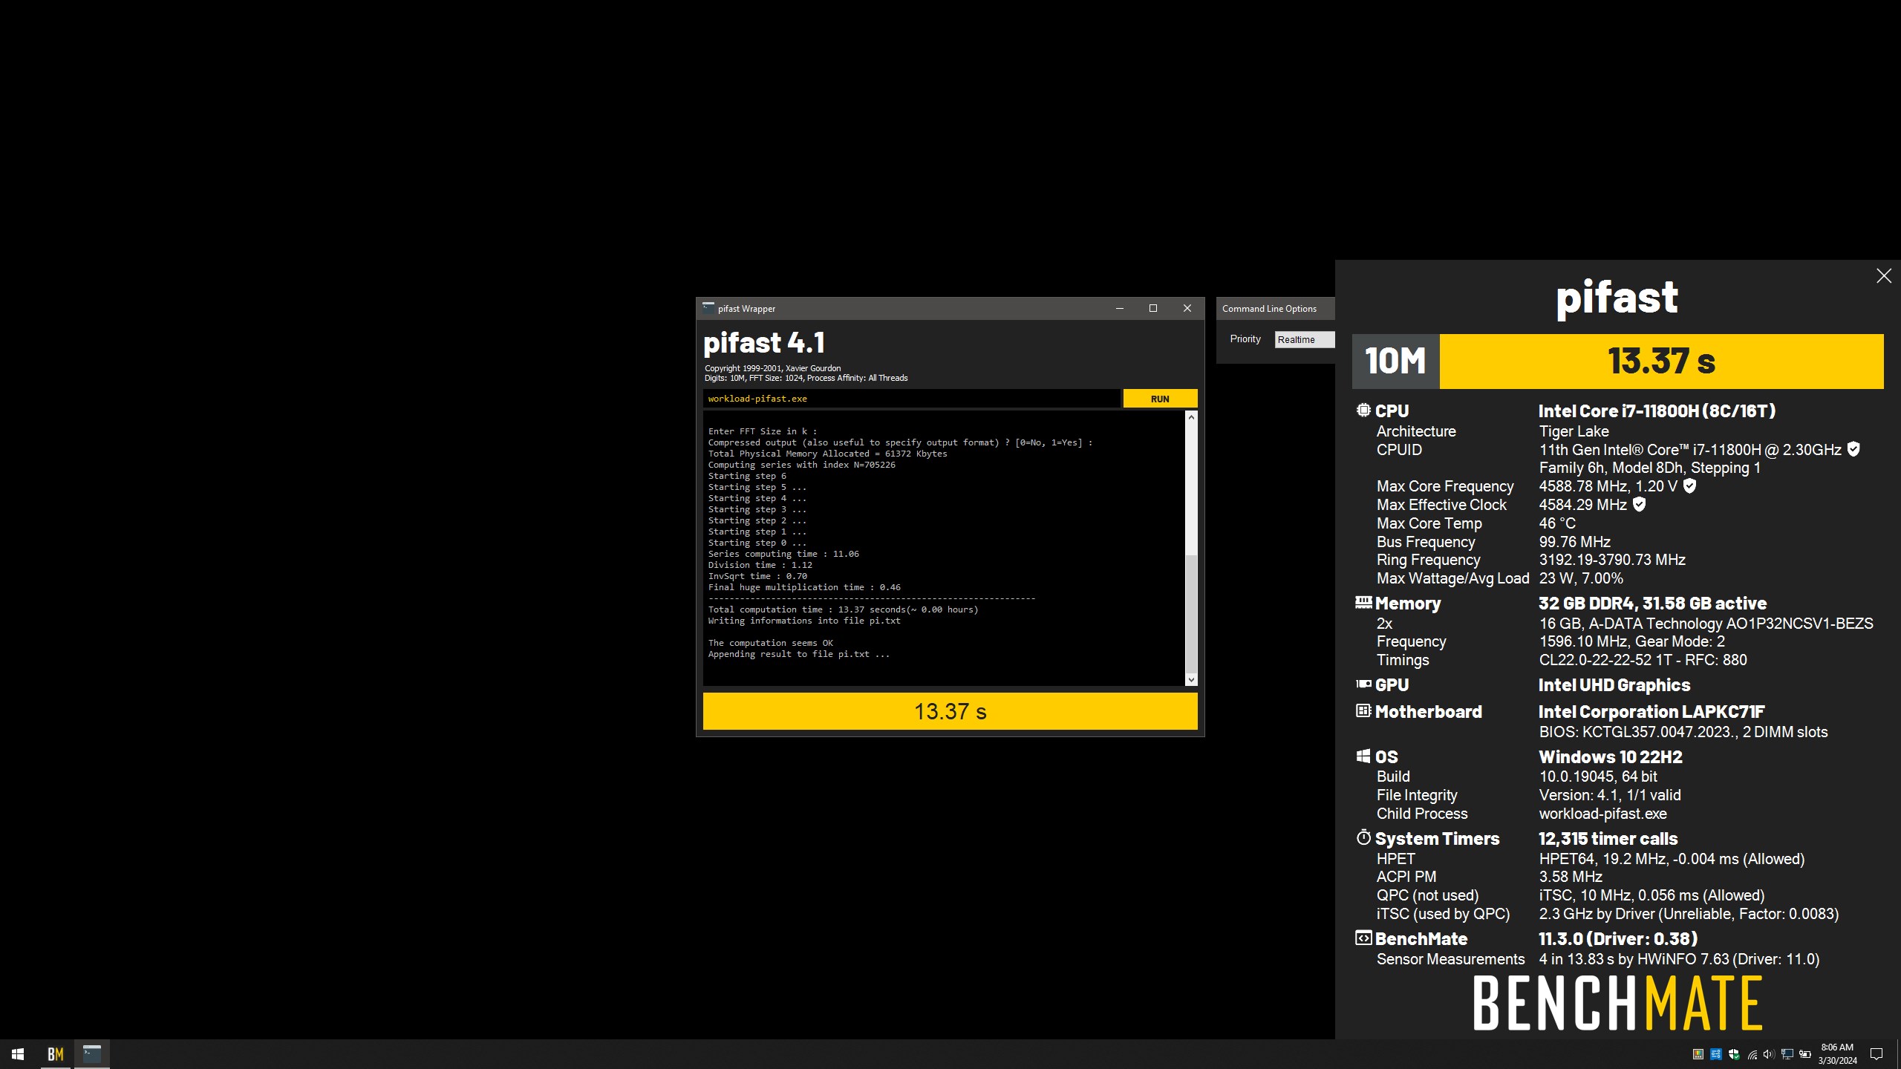Click the Intel Corporation LAPKC71F text
The image size is (1901, 1069).
coord(1651,711)
